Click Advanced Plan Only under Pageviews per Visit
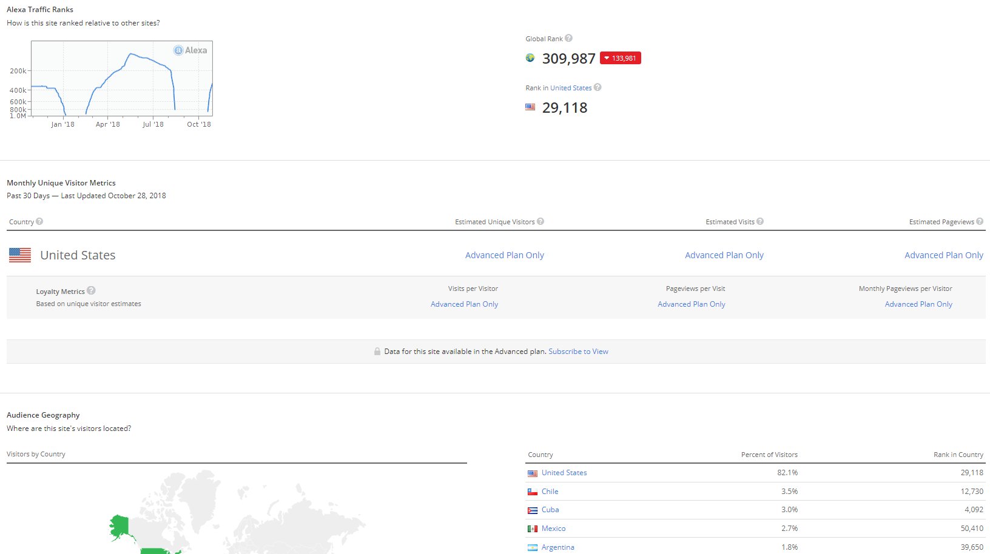The image size is (990, 554). [691, 304]
